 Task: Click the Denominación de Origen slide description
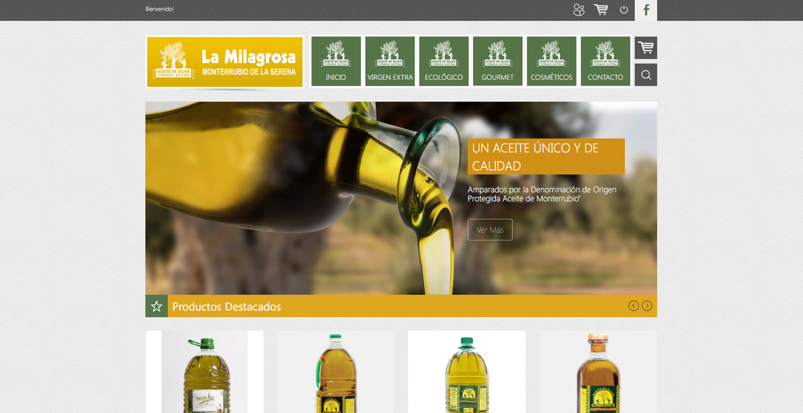click(x=542, y=194)
